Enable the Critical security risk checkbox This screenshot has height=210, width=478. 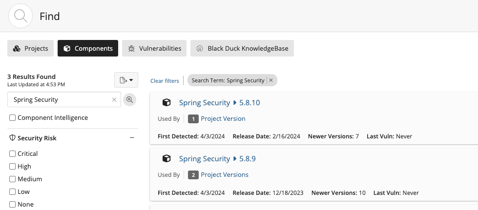click(x=13, y=153)
